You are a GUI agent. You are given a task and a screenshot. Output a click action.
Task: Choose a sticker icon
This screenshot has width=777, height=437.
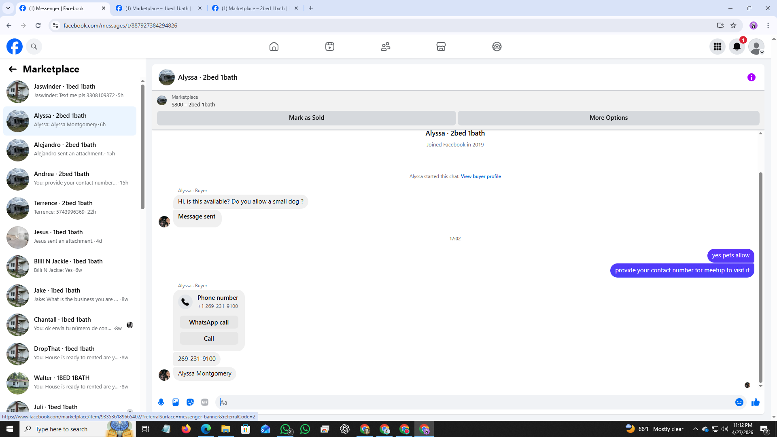190,402
